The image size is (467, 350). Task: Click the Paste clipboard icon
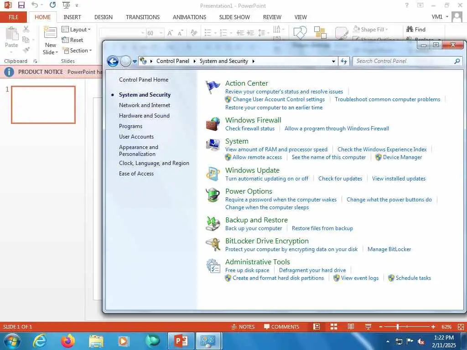click(12, 34)
